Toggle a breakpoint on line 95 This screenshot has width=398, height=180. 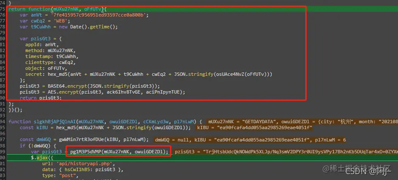click(3, 127)
